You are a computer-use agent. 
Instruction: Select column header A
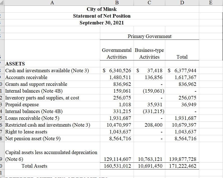tap(52, 3)
